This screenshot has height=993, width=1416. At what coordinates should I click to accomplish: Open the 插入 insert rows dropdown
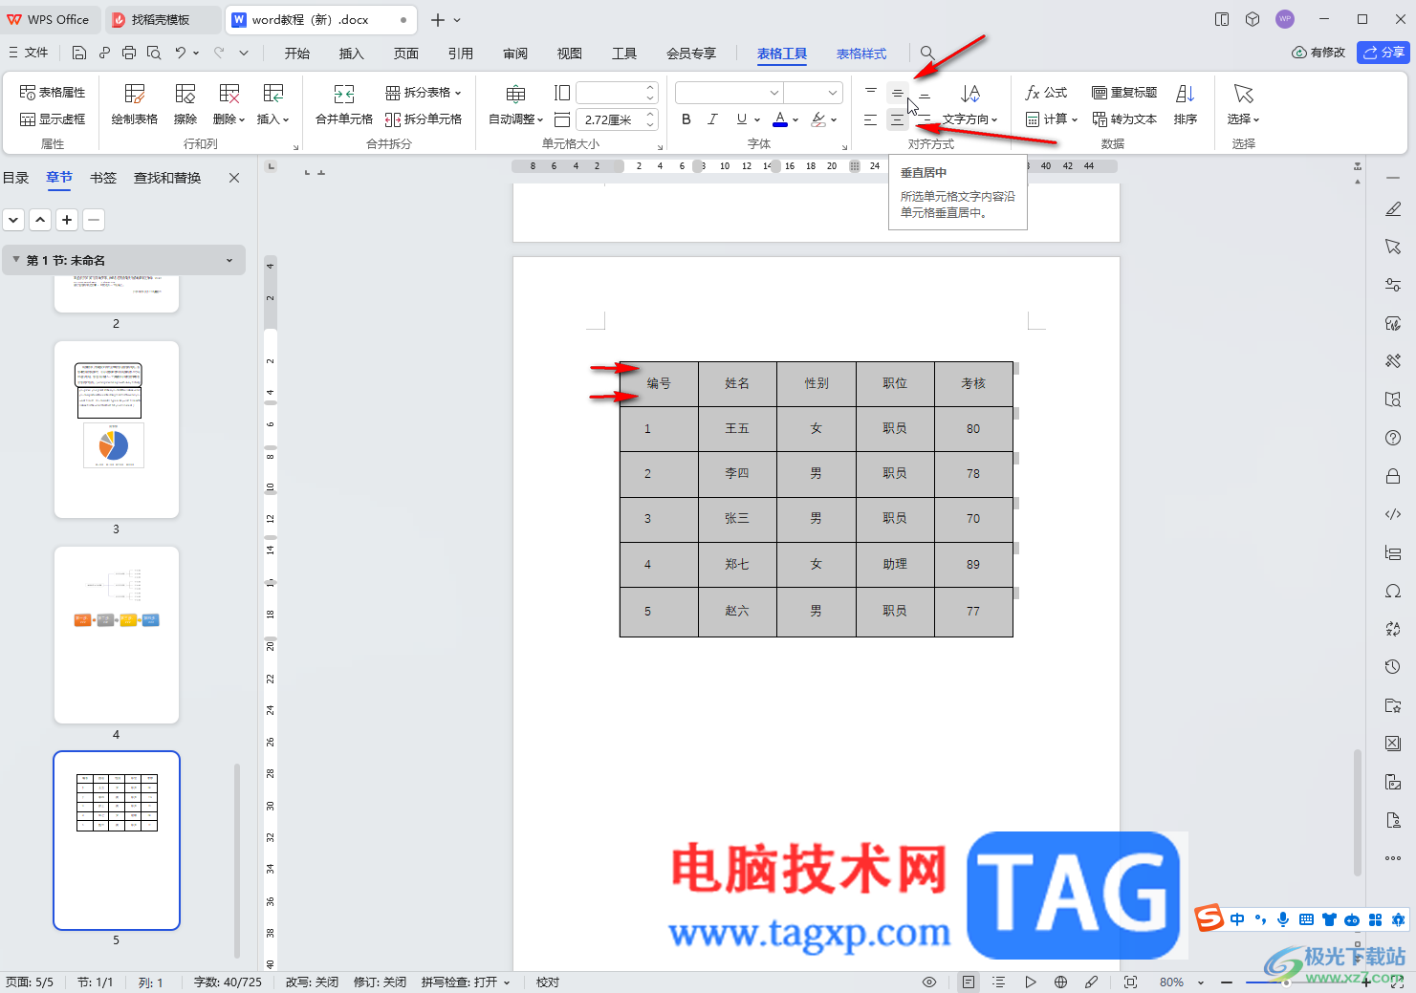[272, 104]
